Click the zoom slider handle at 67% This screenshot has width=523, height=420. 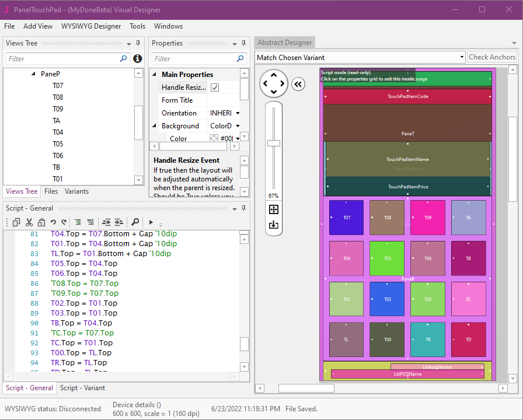273,143
